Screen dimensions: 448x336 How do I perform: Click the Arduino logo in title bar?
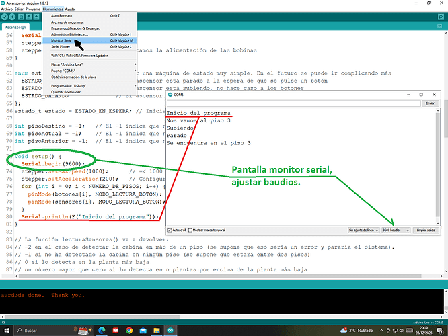click(x=3, y=3)
